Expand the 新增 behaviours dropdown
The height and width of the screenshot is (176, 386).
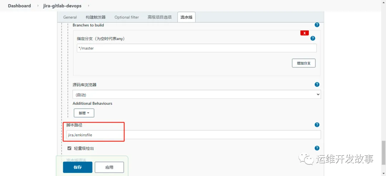point(84,113)
